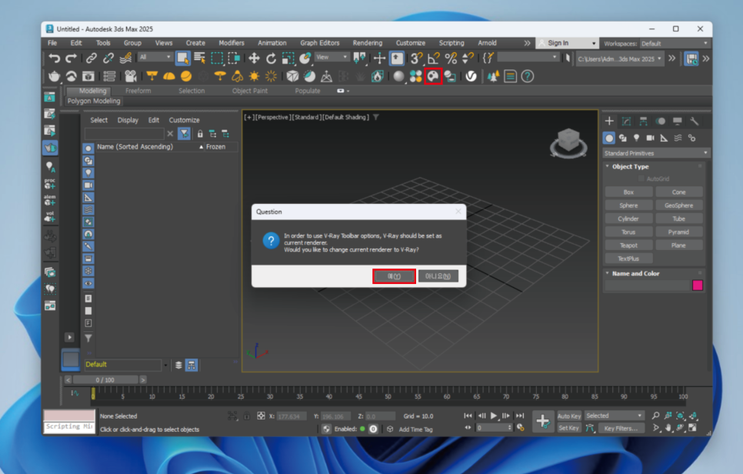Click the Redo arrow icon
This screenshot has width=743, height=474.
(71, 58)
